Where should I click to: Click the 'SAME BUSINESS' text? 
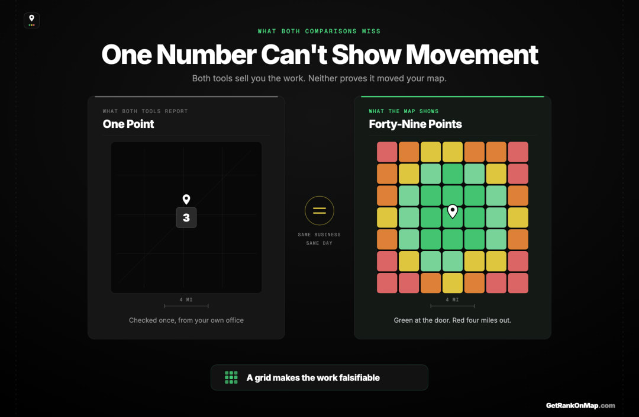(x=319, y=235)
